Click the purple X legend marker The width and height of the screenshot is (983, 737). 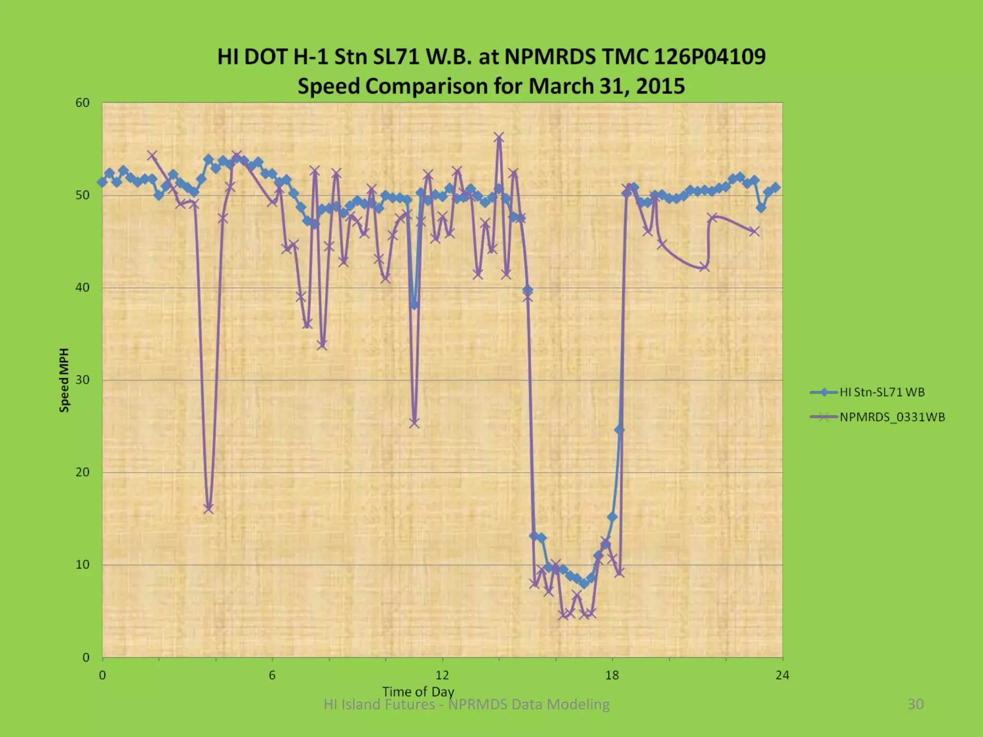click(824, 417)
